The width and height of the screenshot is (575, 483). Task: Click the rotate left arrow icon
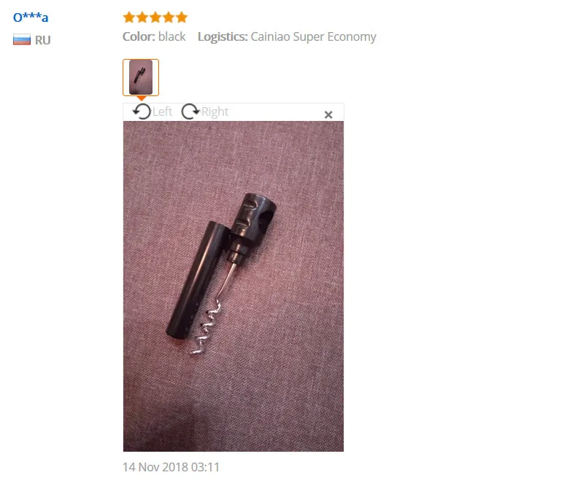[x=142, y=111]
